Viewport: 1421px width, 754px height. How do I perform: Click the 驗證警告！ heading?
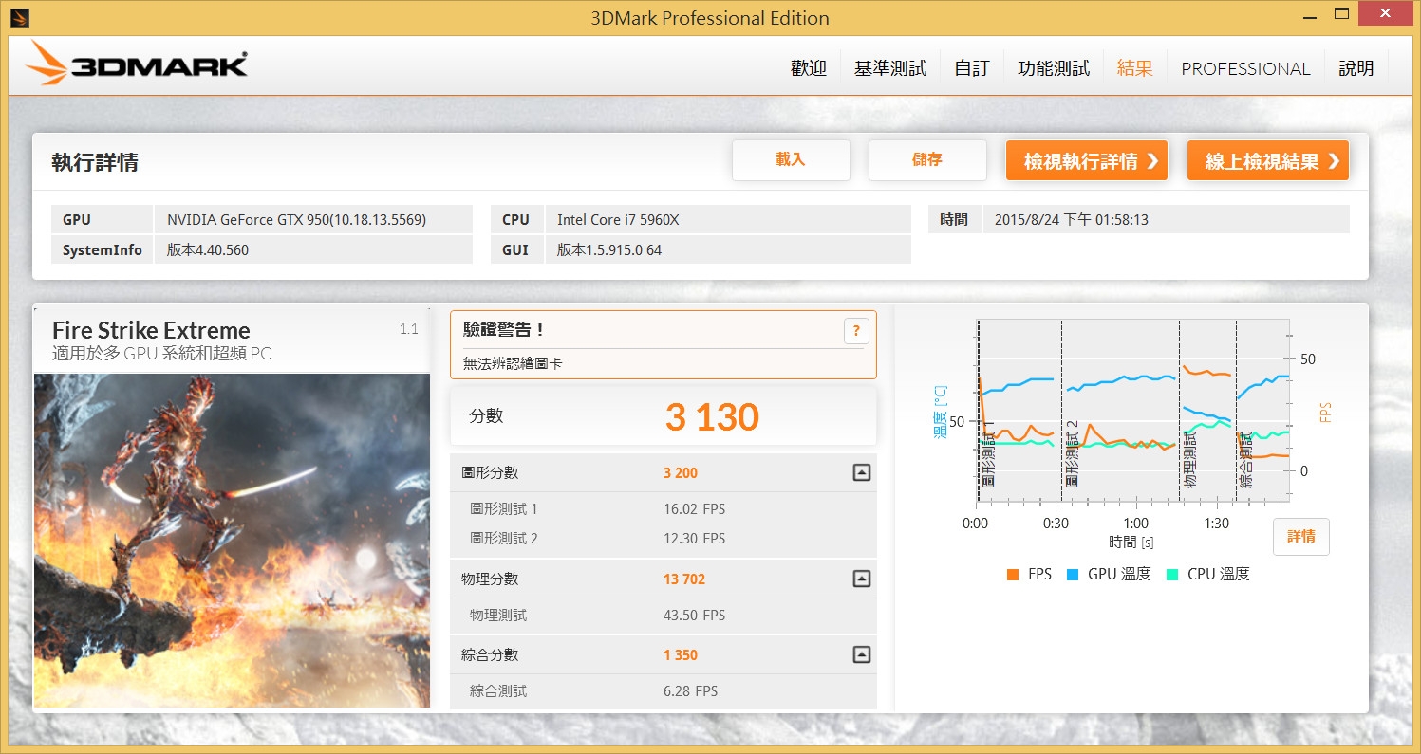tap(503, 330)
